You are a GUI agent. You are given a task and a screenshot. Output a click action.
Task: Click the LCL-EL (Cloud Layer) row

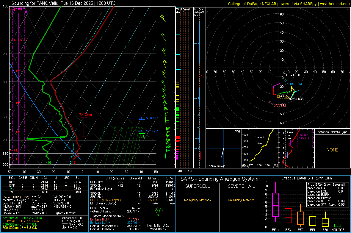pyautogui.click(x=133, y=200)
